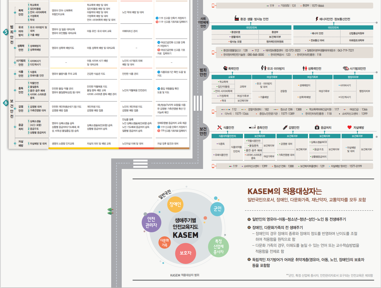381x288 pixels.
Task: Click the 특정 산업체 종사자 green circle
Action: point(219,247)
